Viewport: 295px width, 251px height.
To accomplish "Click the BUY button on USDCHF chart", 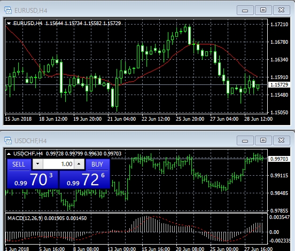I will [97, 164].
